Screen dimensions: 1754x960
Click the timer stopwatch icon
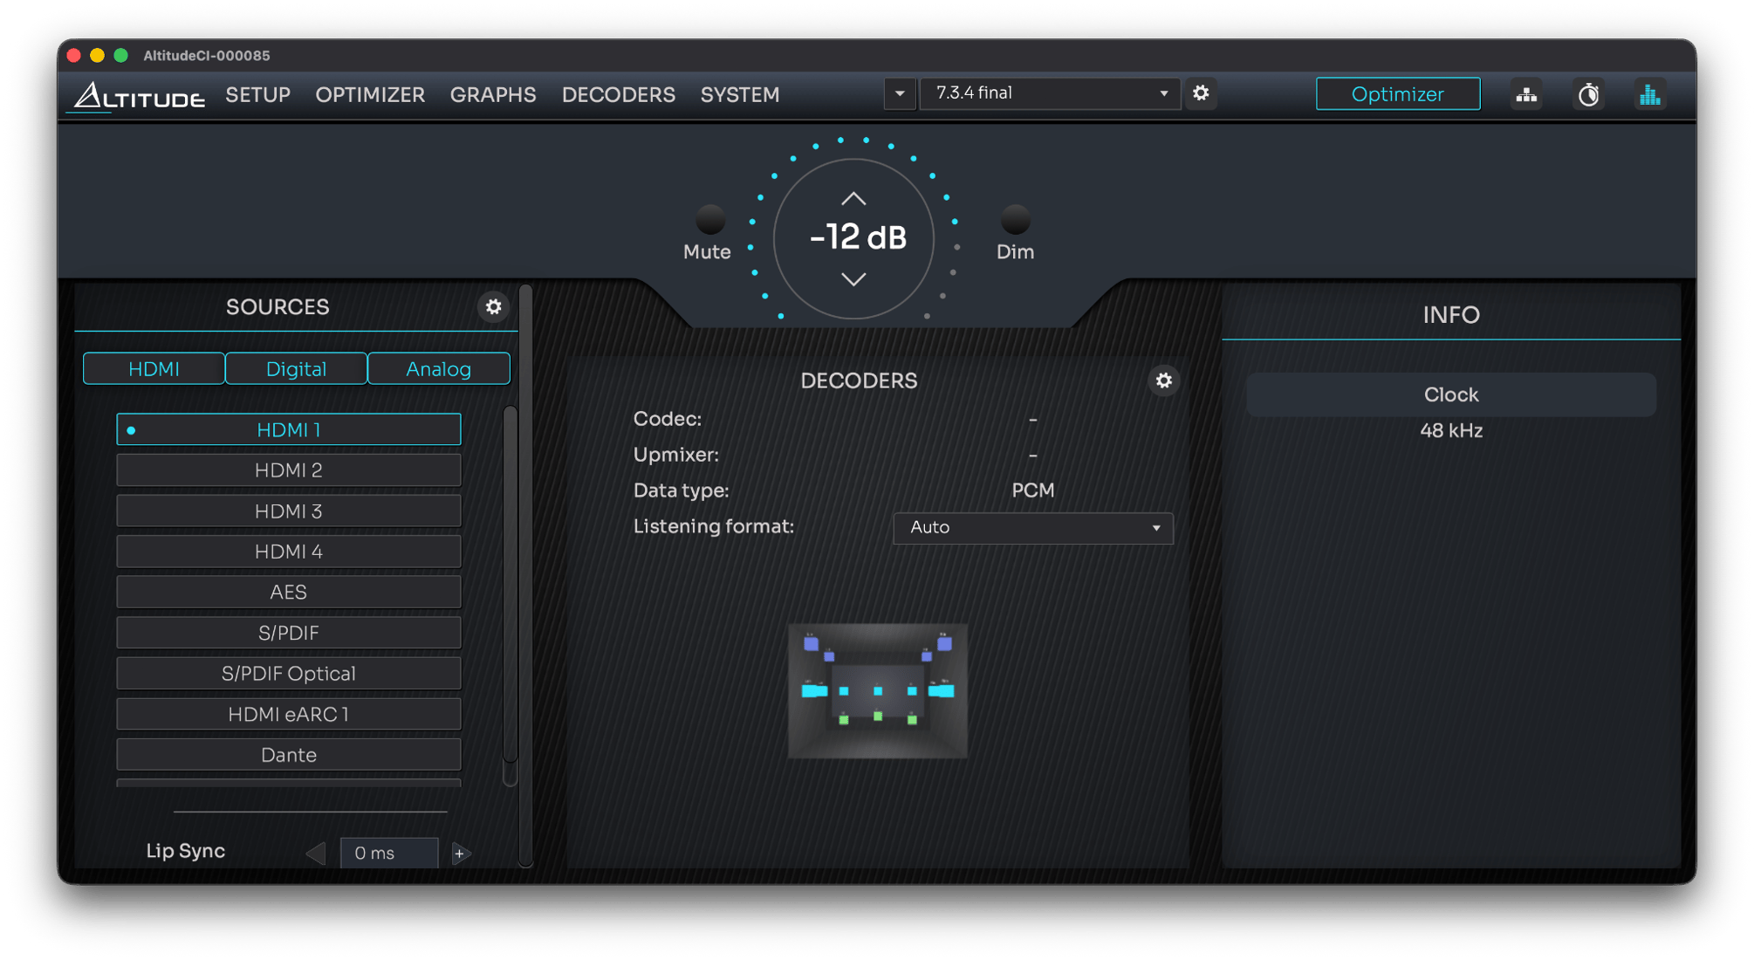click(x=1588, y=94)
